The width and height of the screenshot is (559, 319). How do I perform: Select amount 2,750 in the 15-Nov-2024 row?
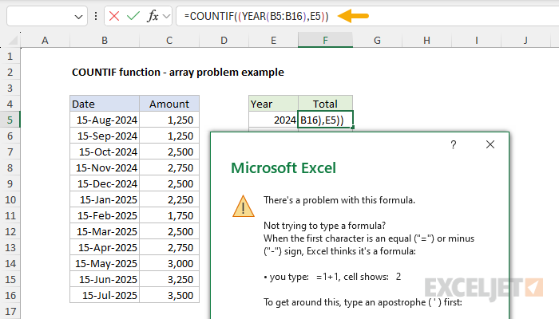[x=169, y=167]
